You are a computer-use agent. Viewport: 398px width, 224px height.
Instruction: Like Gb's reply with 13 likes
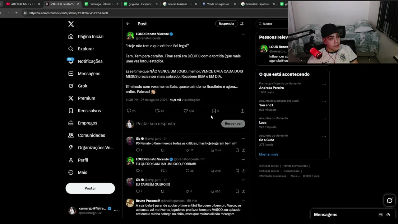coord(187,150)
